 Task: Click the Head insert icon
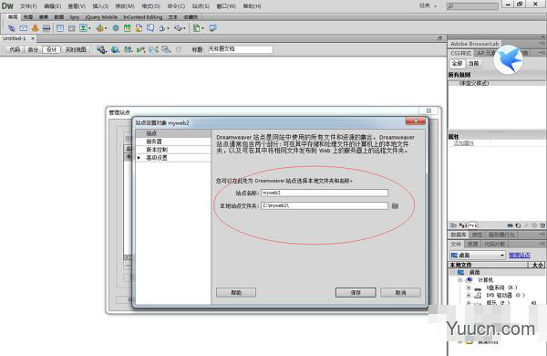[162, 28]
